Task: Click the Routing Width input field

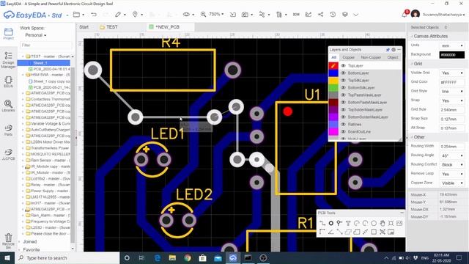Action: coord(452,147)
